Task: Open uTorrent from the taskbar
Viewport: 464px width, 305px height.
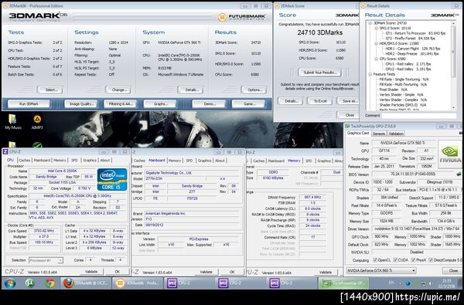Action: (x=30, y=283)
